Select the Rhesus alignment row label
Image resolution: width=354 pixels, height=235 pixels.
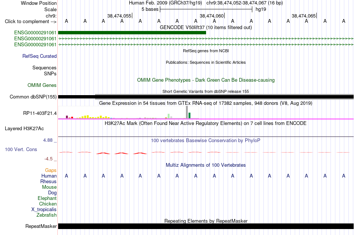click(x=48, y=181)
